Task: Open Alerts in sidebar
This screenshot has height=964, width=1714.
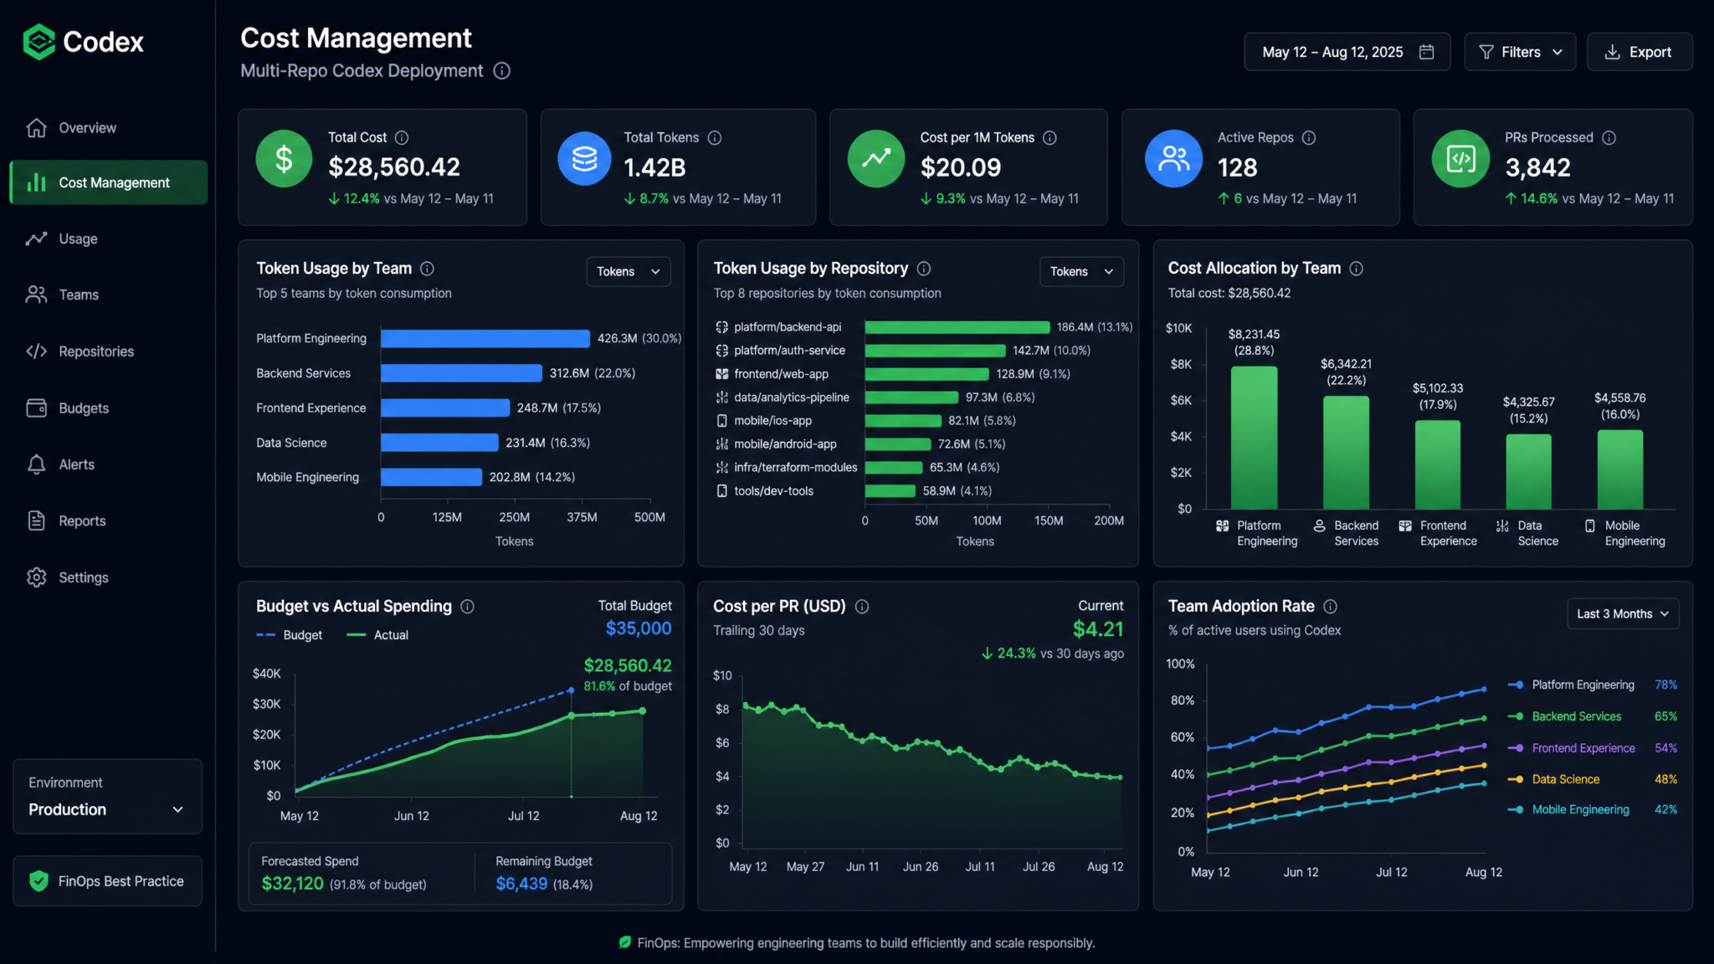Action: tap(108, 464)
